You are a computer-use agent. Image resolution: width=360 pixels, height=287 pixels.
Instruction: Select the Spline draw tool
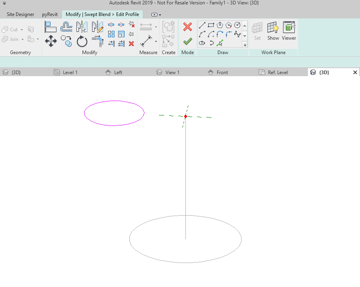pyautogui.click(x=237, y=34)
